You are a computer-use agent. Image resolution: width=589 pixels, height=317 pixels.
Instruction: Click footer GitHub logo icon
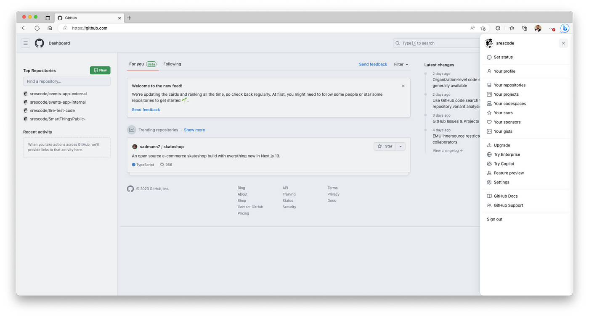click(x=130, y=189)
